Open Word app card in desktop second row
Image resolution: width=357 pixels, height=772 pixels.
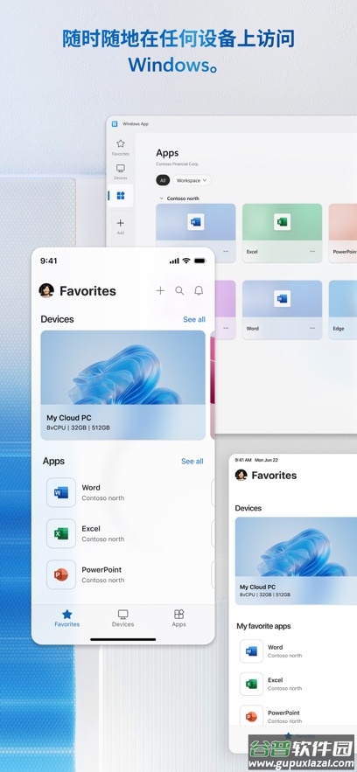tap(282, 309)
